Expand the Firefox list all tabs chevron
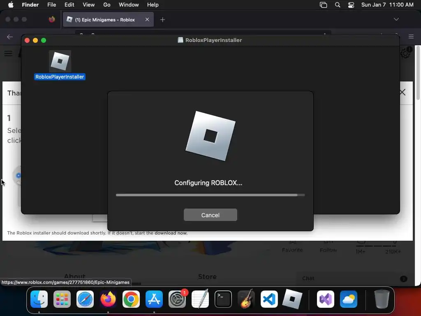 point(396,19)
